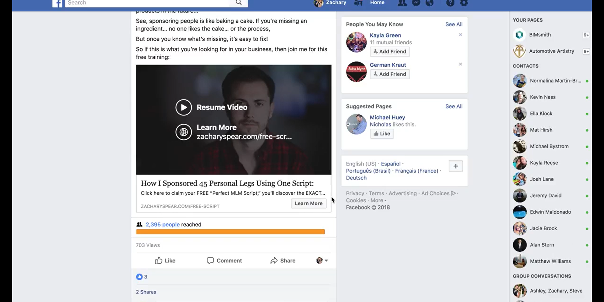Viewport: 604px width, 302px height.
Task: Click BIMsmith 9+ notification badge
Action: tap(586, 35)
